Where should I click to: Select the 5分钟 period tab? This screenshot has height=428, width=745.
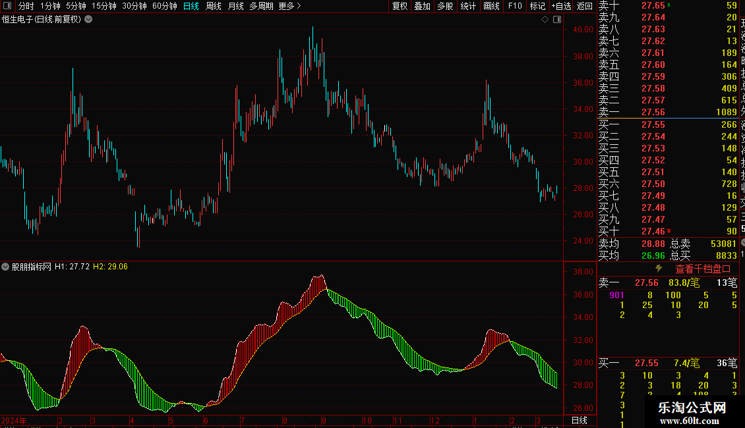point(76,6)
